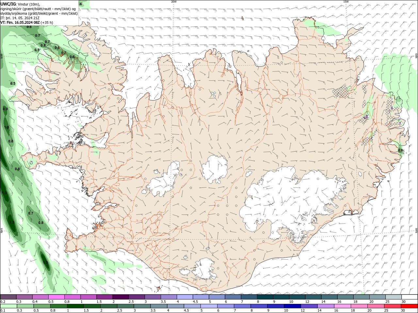Click the '15W' longitude label
Screen dimensions: 418x313
click(x=346, y=2)
